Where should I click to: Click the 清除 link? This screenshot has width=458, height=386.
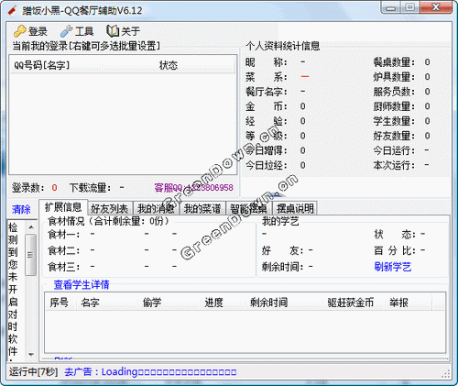(x=21, y=210)
